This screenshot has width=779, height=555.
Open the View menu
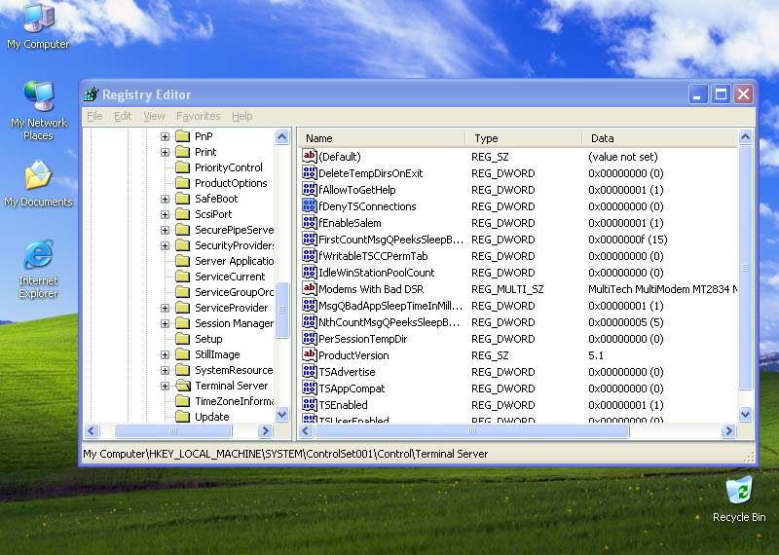154,116
